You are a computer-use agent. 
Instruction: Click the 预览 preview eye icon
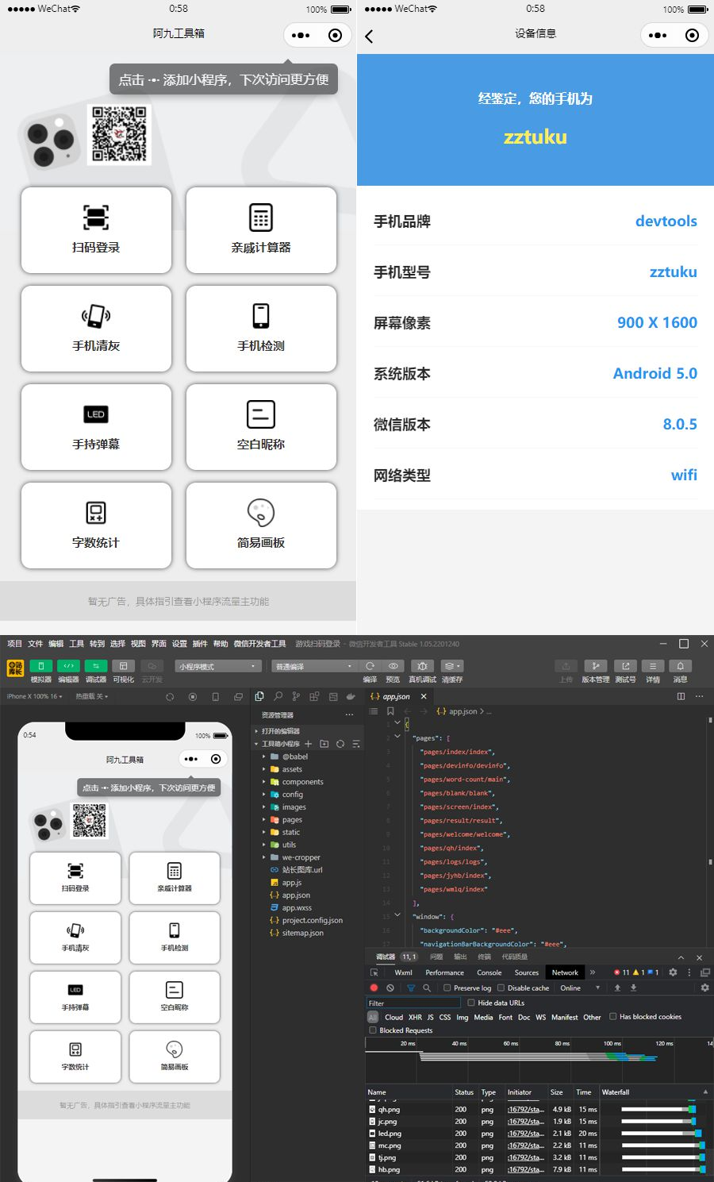393,666
